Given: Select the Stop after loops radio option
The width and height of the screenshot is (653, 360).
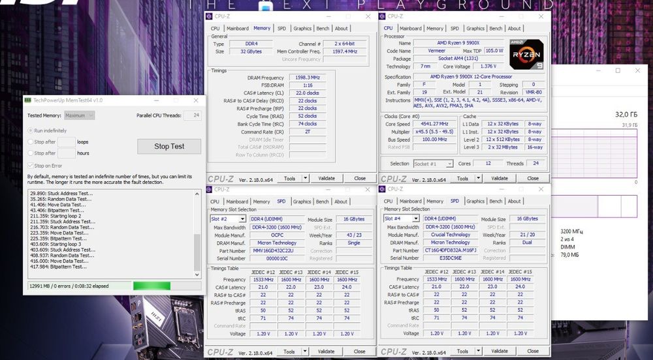Looking at the screenshot, I should [31, 142].
